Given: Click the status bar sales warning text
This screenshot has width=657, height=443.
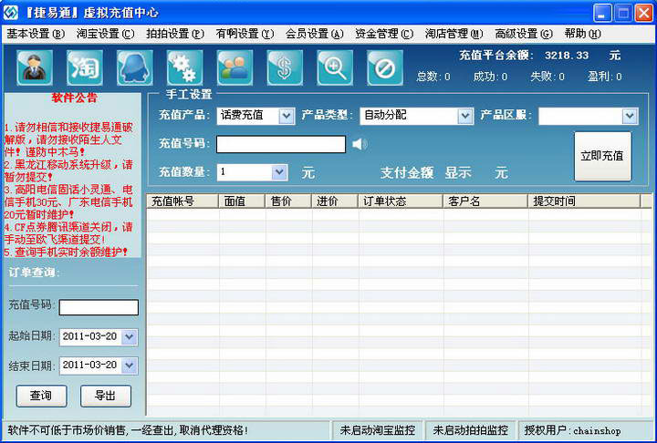Looking at the screenshot, I should coord(128,430).
